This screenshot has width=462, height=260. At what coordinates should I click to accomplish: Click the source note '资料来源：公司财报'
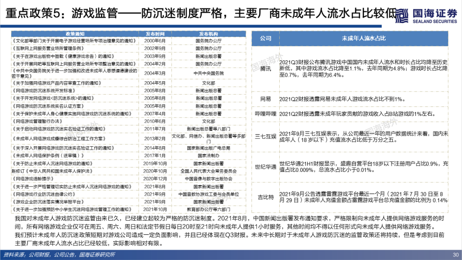click(x=59, y=255)
